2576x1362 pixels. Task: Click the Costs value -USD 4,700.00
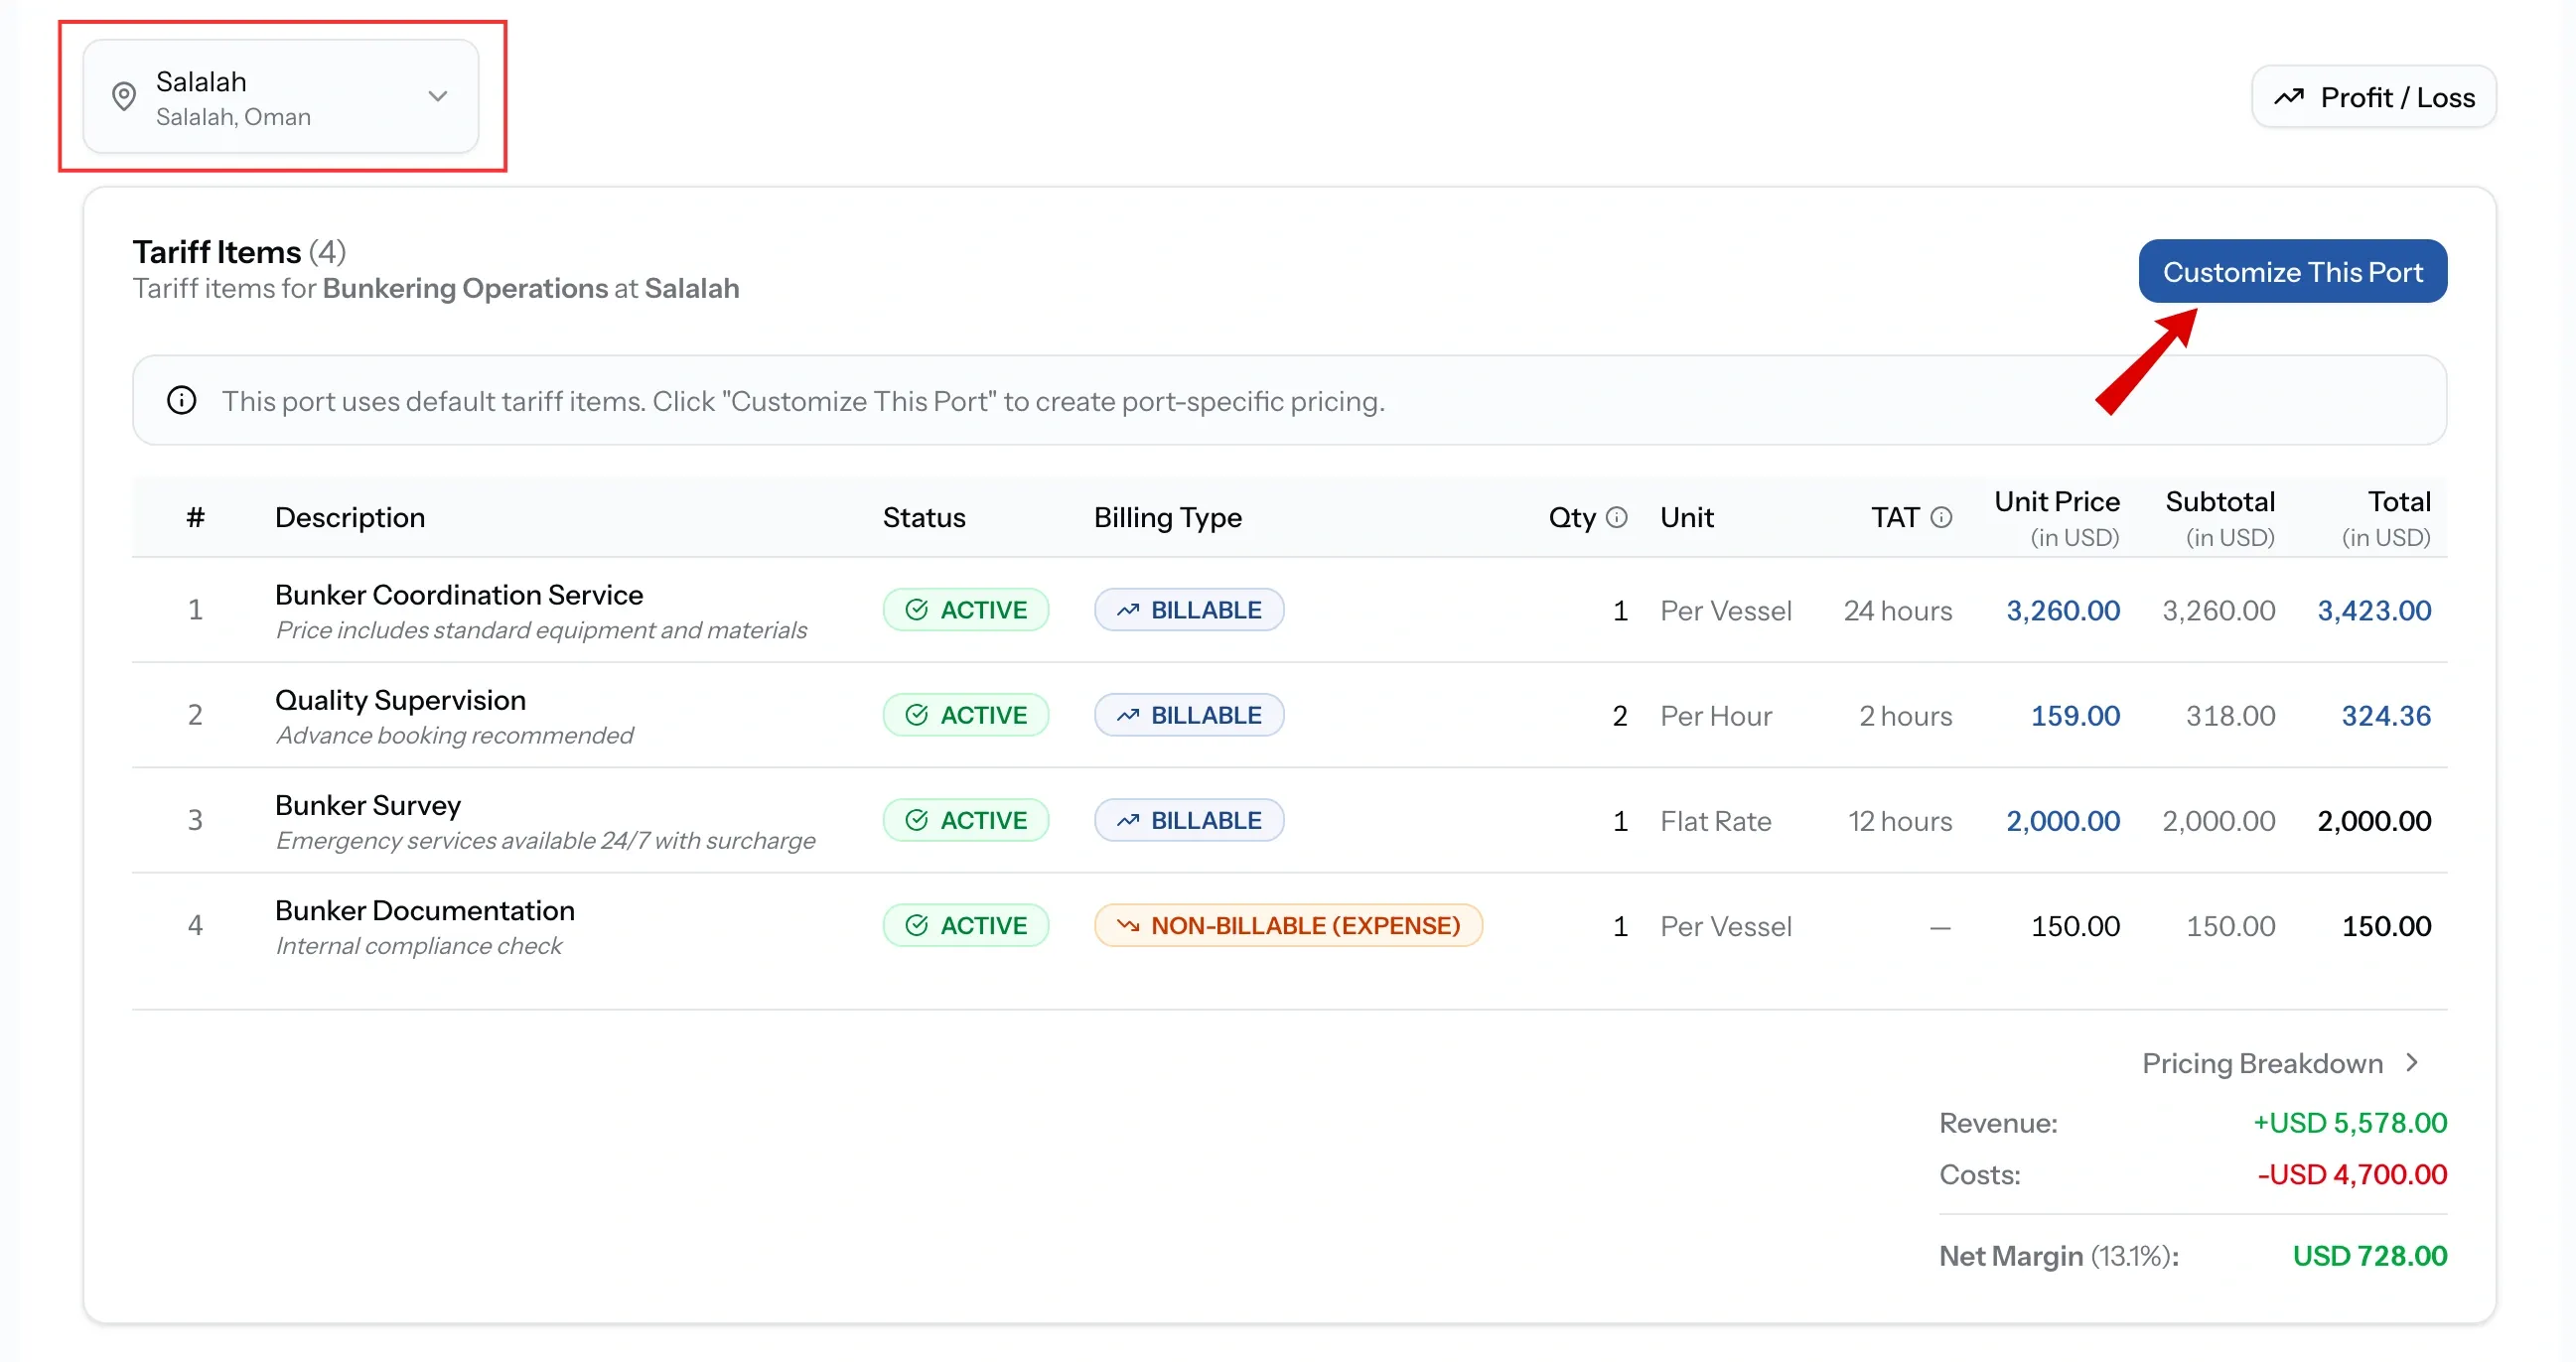(2351, 1174)
